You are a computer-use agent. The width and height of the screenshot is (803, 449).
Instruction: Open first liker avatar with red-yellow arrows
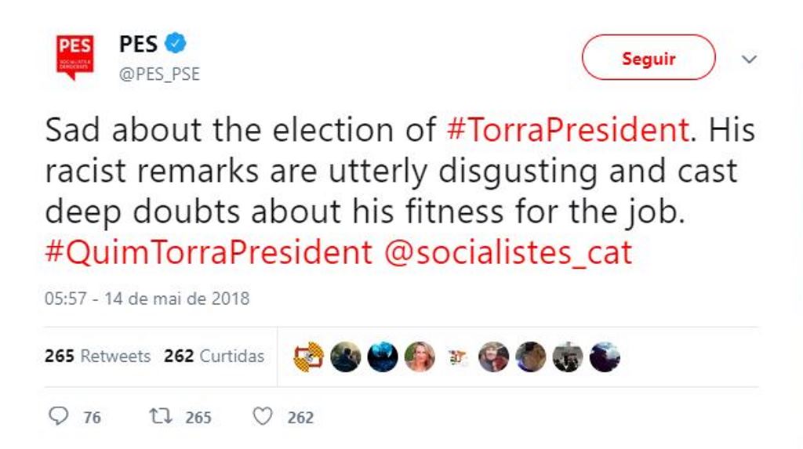coord(308,357)
